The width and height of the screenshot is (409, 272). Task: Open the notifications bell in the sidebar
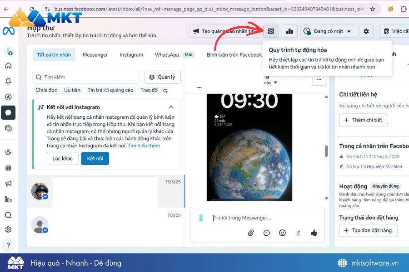pyautogui.click(x=8, y=81)
